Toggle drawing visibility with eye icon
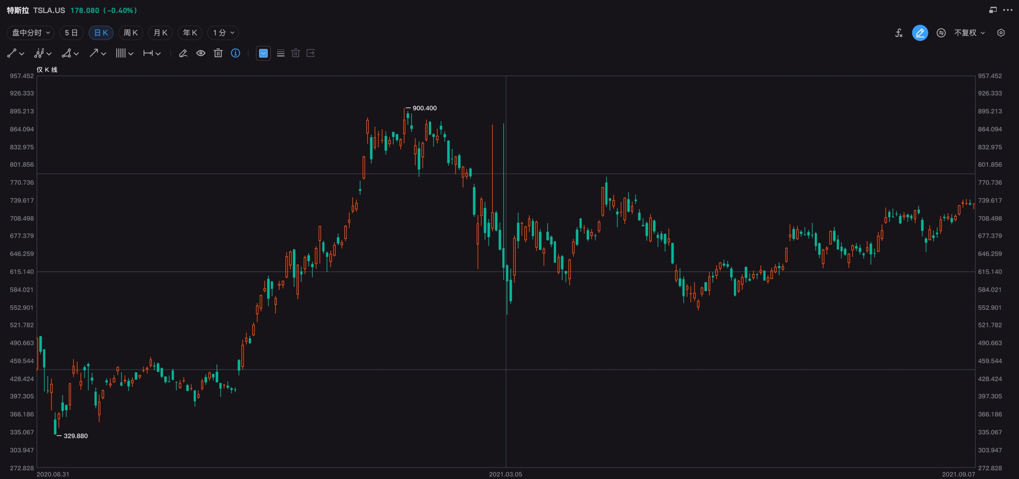The width and height of the screenshot is (1019, 479). pyautogui.click(x=201, y=53)
